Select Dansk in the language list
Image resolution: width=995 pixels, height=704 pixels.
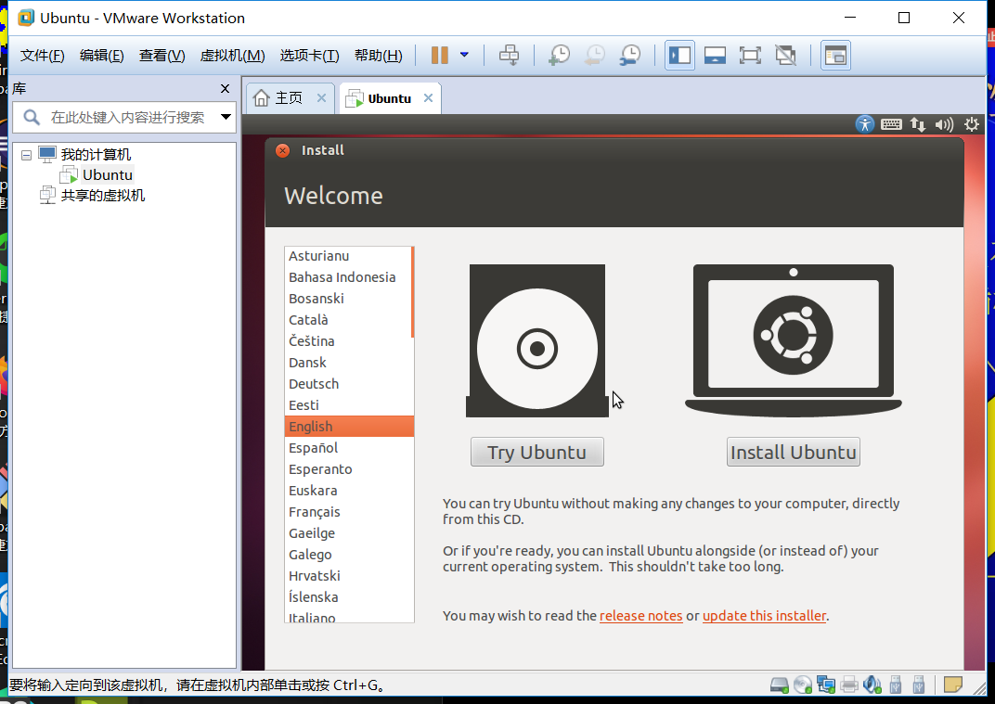point(348,362)
